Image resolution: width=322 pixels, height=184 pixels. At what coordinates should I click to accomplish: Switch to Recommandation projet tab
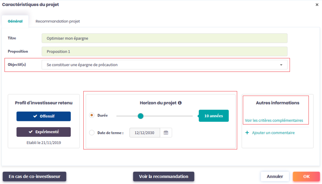point(58,21)
